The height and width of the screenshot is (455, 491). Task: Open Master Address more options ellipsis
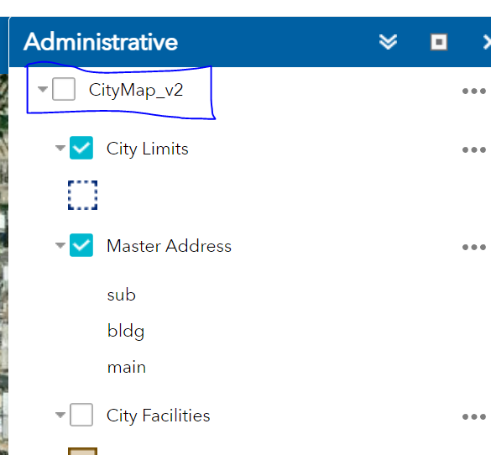474,247
